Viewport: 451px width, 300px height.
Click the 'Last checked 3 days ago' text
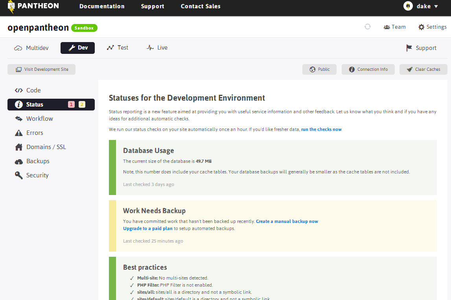pyautogui.click(x=148, y=184)
